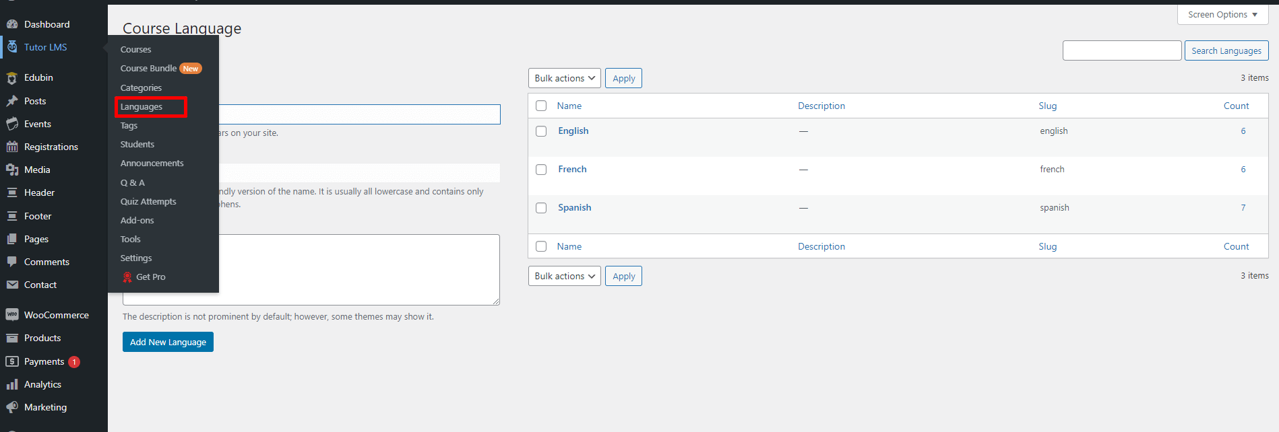Click the Comments speech bubble icon
1279x432 pixels.
[12, 262]
